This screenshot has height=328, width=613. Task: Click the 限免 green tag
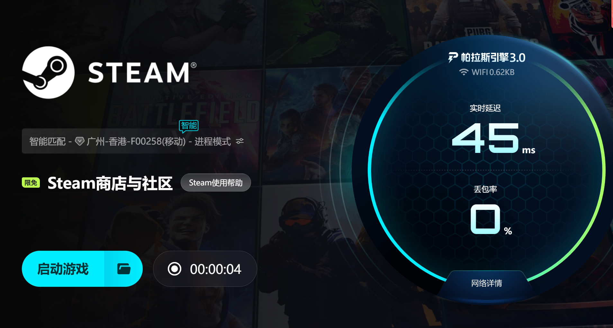pyautogui.click(x=31, y=183)
